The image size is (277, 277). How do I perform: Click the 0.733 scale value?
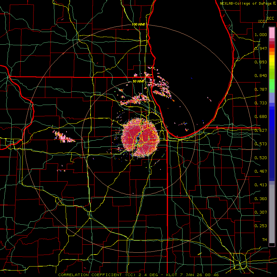tap(261, 103)
